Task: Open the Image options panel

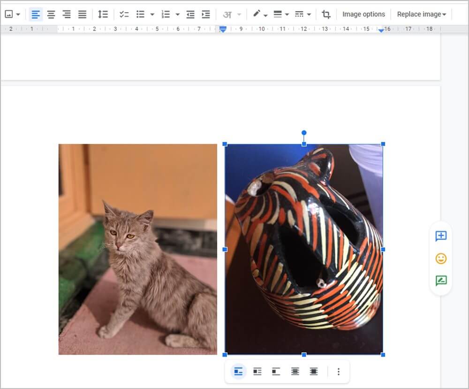Action: [363, 15]
